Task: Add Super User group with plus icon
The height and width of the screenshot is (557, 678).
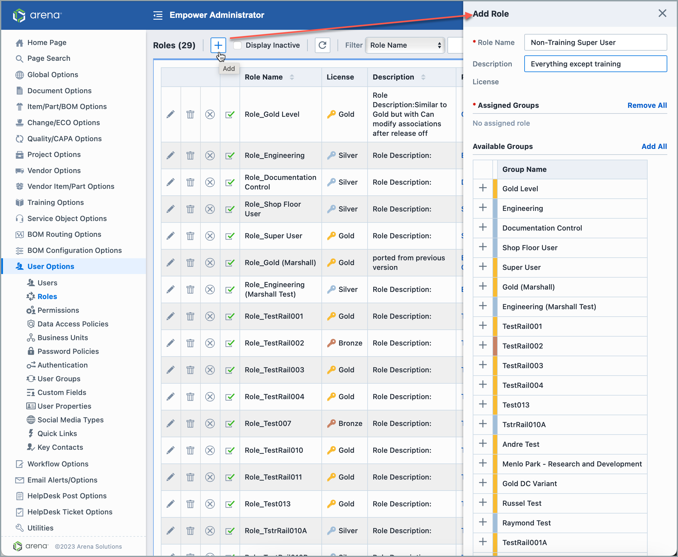Action: click(x=483, y=267)
